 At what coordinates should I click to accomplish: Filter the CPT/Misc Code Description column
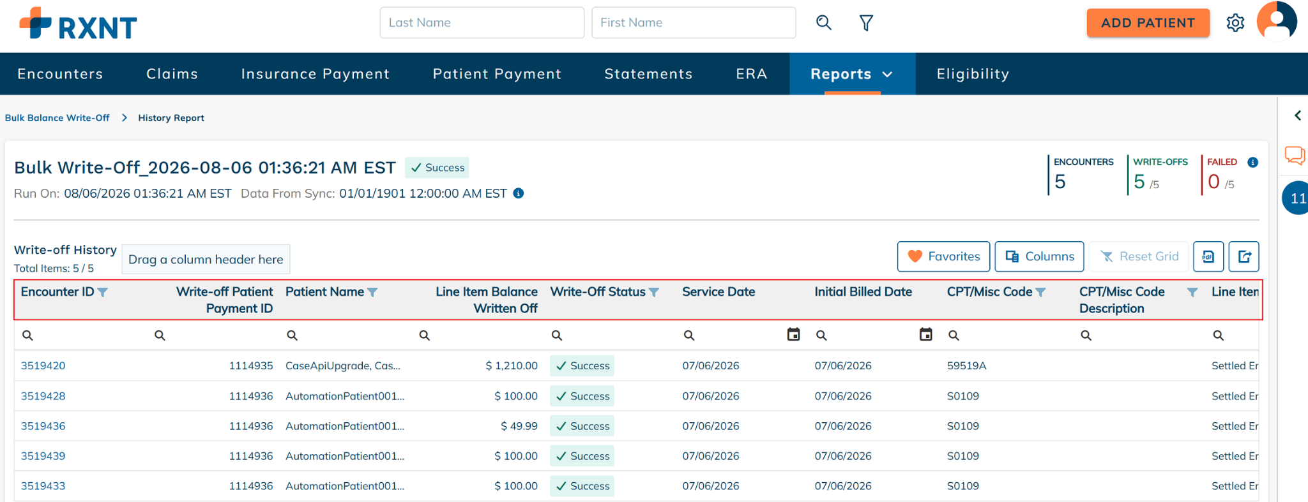pos(1192,292)
